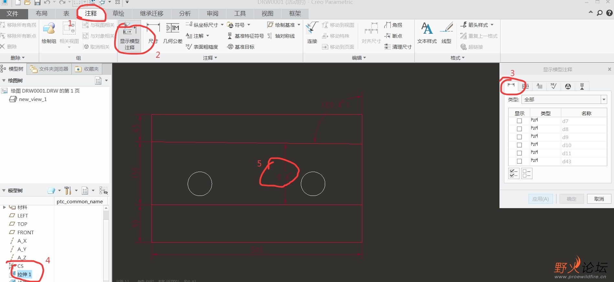Click the geometric tolerance tab in 显示模型注释 dialog
The image size is (614, 282).
(525, 86)
